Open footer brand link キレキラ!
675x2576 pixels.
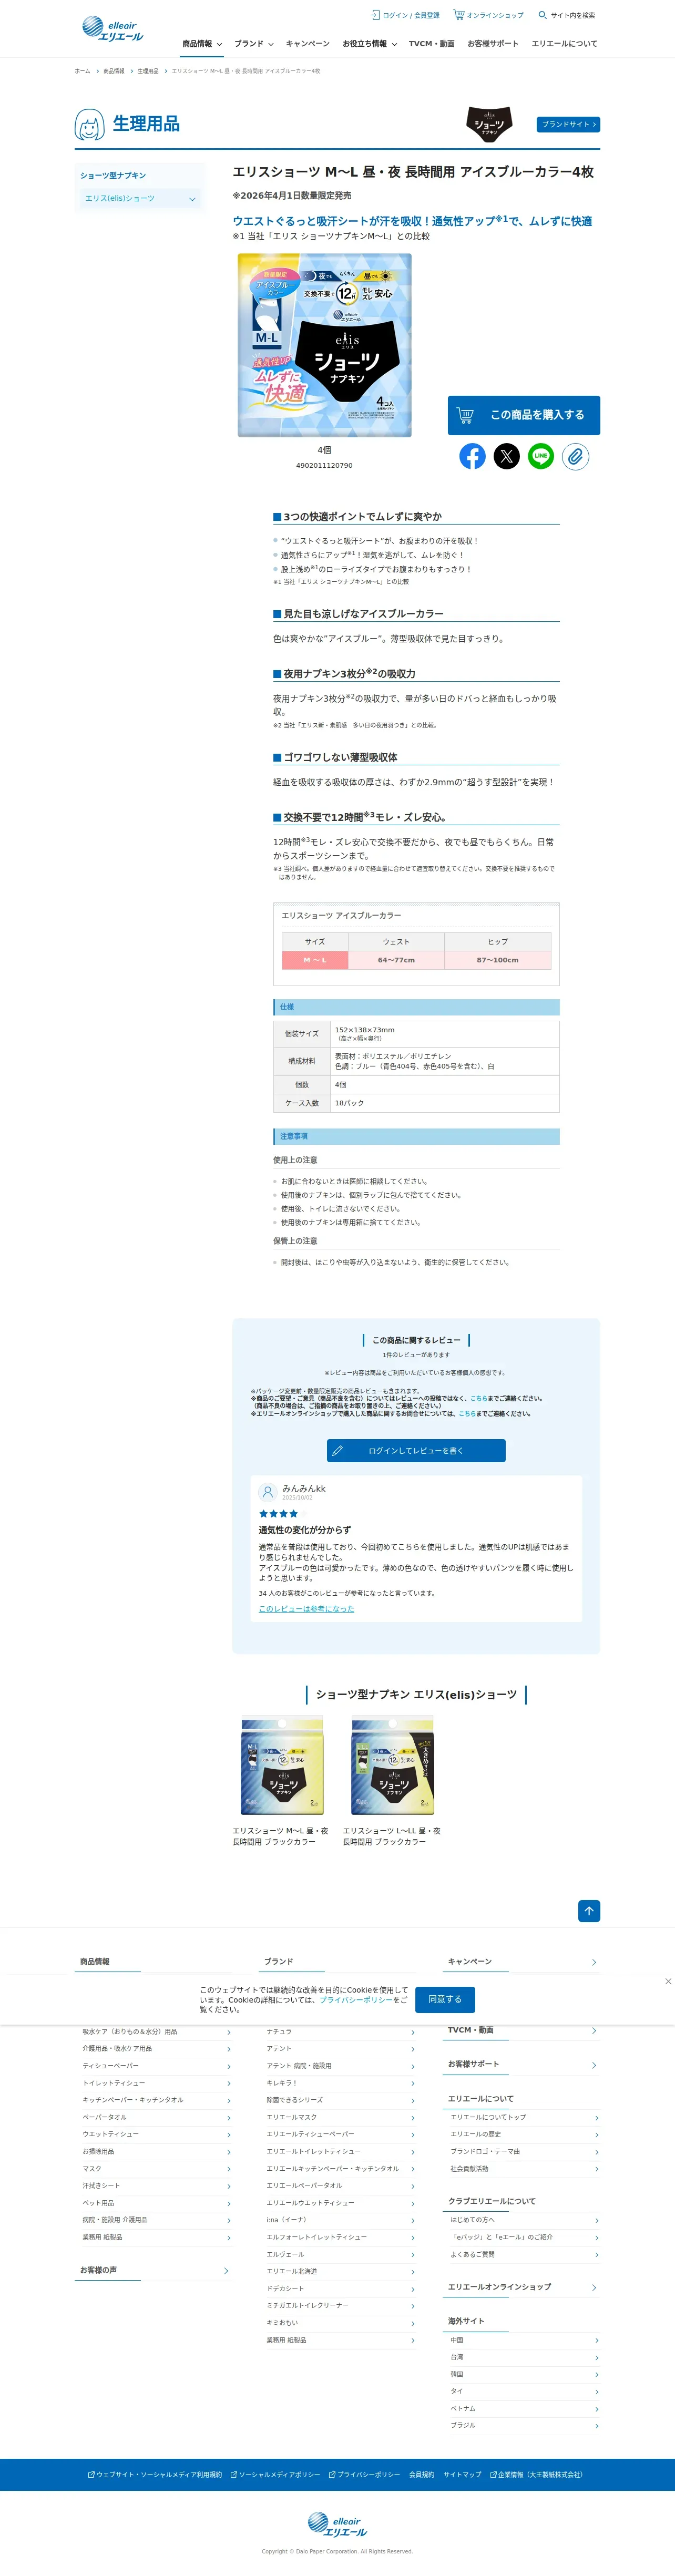coord(282,2083)
